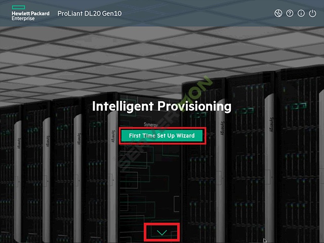
Task: Expand the down chevron at bottom
Action: click(162, 233)
